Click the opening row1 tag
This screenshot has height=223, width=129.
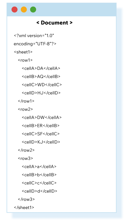point(25,60)
